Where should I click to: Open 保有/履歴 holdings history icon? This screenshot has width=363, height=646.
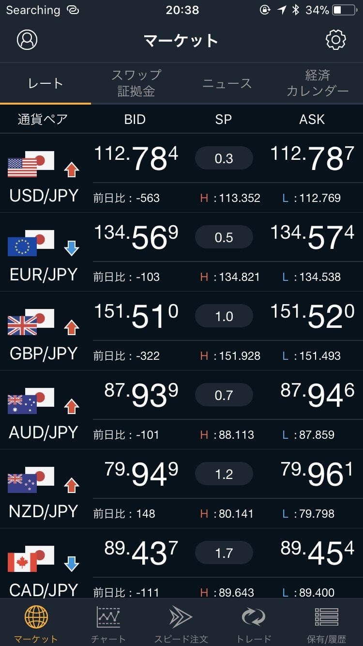tap(327, 617)
